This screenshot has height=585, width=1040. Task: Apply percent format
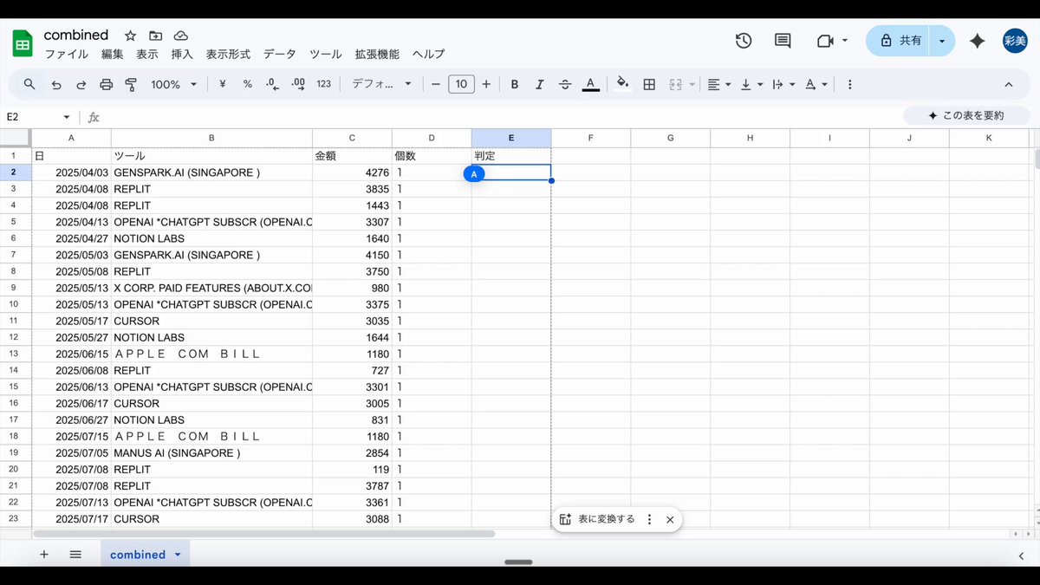pos(248,84)
